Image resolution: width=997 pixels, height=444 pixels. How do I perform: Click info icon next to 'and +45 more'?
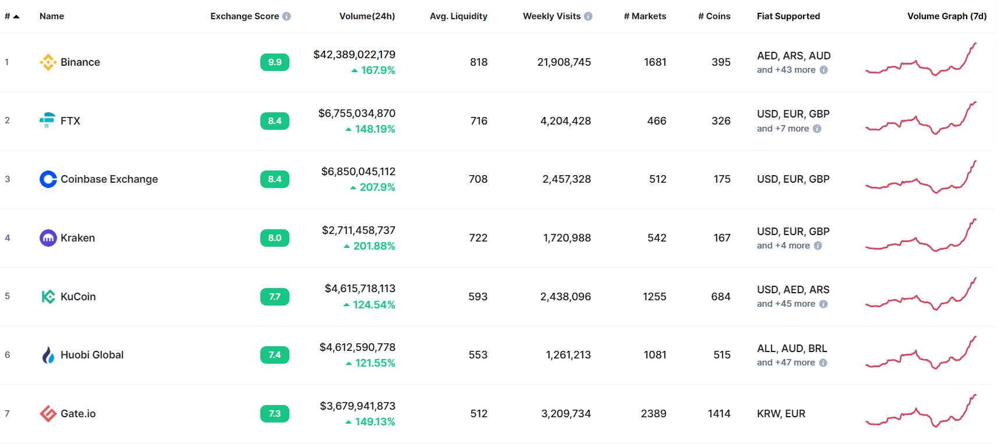823,304
